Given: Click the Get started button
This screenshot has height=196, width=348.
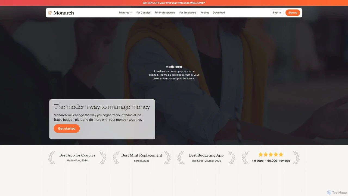Looking at the screenshot, I should (67, 128).
